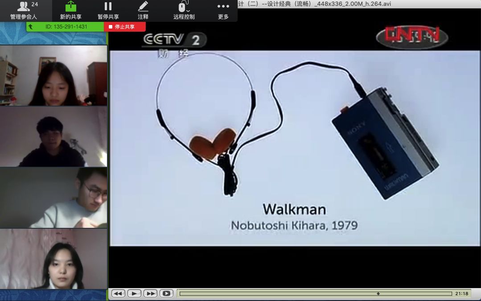Click the green arrow beside the meeting ID
The image size is (481, 301).
coord(31,27)
